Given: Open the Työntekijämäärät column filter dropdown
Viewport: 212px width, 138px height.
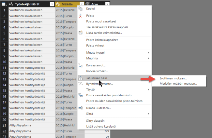Looking at the screenshot, I should coord(52,4).
